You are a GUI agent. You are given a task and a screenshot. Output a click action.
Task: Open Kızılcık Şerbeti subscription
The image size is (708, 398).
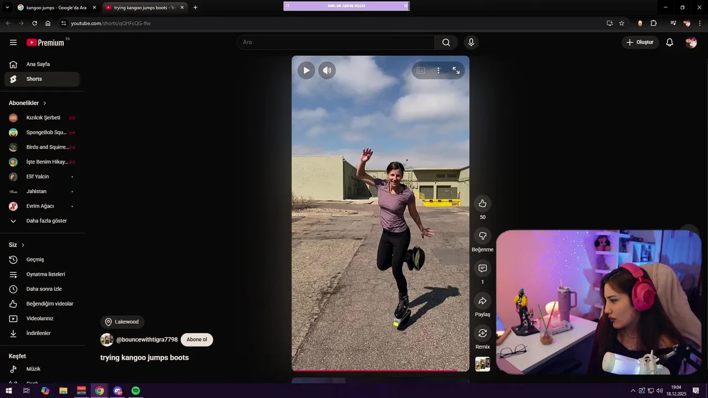click(x=42, y=118)
